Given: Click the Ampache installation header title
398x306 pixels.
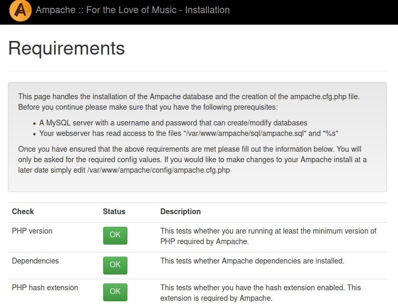Looking at the screenshot, I should point(133,10).
